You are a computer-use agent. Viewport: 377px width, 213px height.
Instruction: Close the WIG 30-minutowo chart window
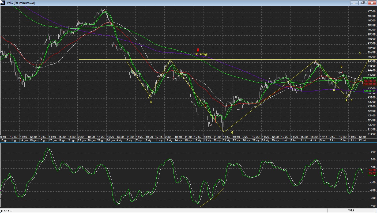pos(372,3)
